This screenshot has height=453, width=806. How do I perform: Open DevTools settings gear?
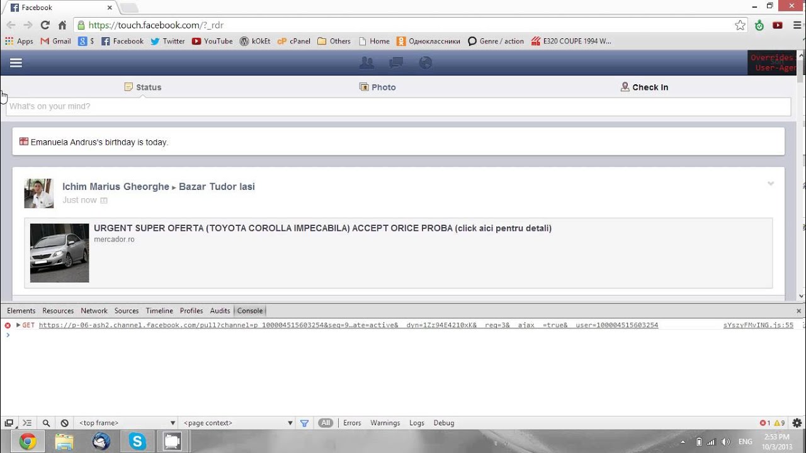pos(797,423)
